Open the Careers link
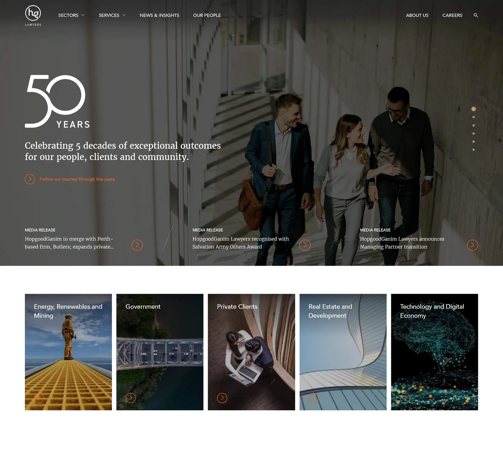This screenshot has width=503, height=449. [452, 15]
